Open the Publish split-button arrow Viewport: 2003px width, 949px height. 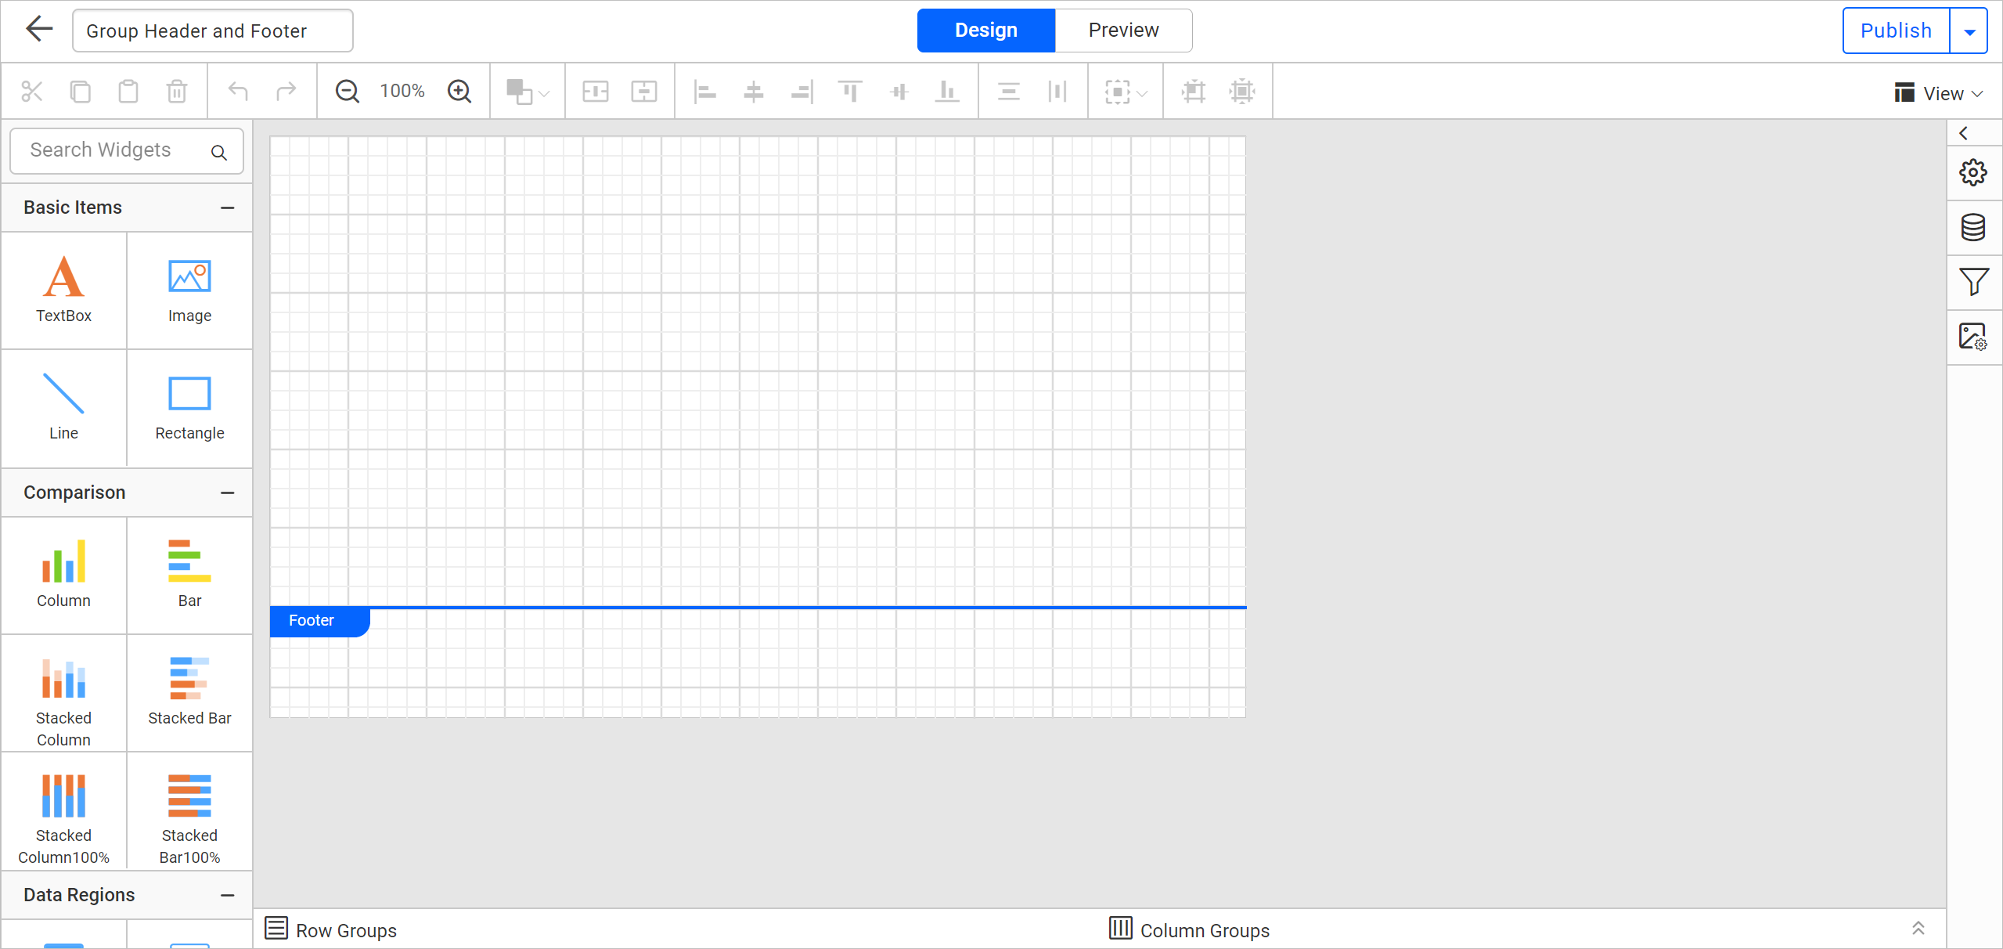click(1969, 31)
